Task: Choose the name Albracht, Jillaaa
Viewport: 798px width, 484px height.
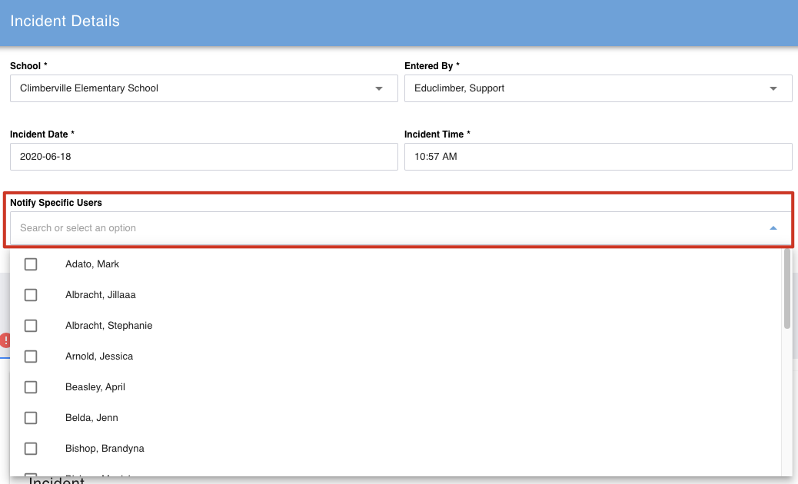Action: pos(100,295)
